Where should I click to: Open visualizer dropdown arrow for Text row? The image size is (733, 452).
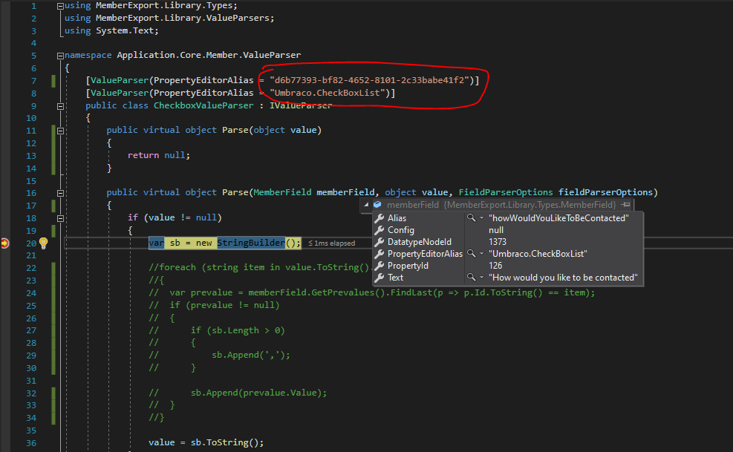tap(481, 278)
